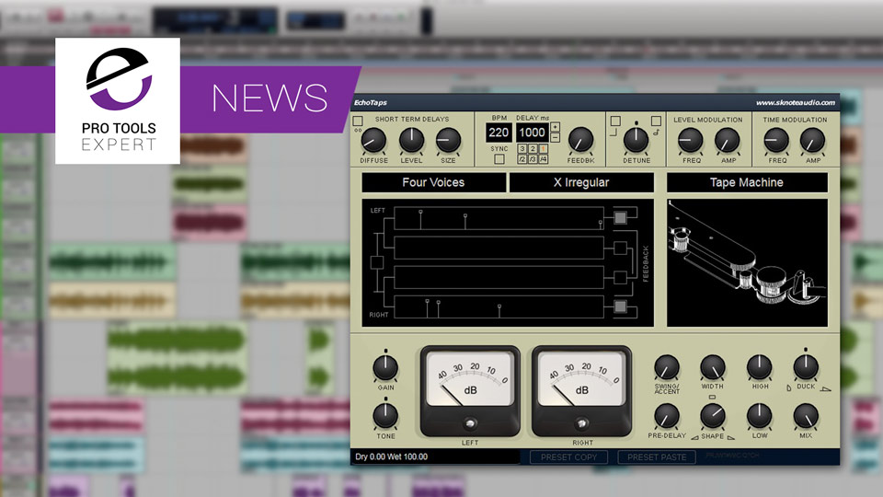Adjust the SIZE knob
This screenshot has height=497, width=883.
pyautogui.click(x=448, y=141)
